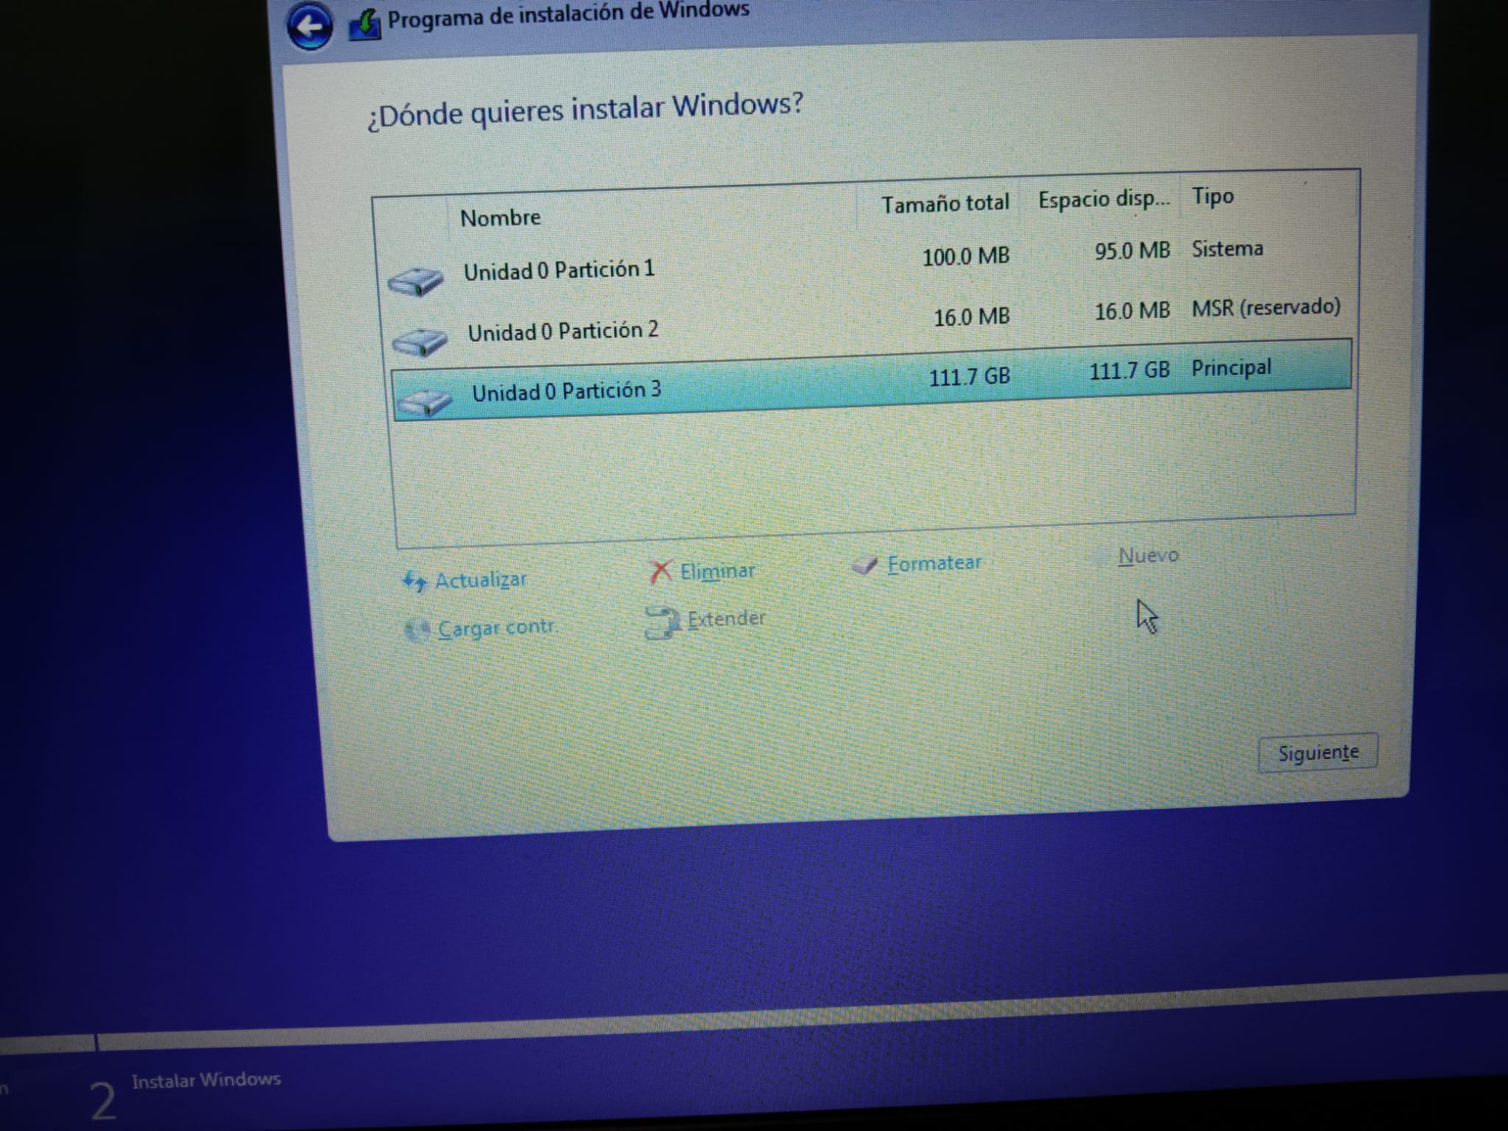Click the red X Eliminar icon
Viewport: 1508px width, 1131px height.
(660, 571)
